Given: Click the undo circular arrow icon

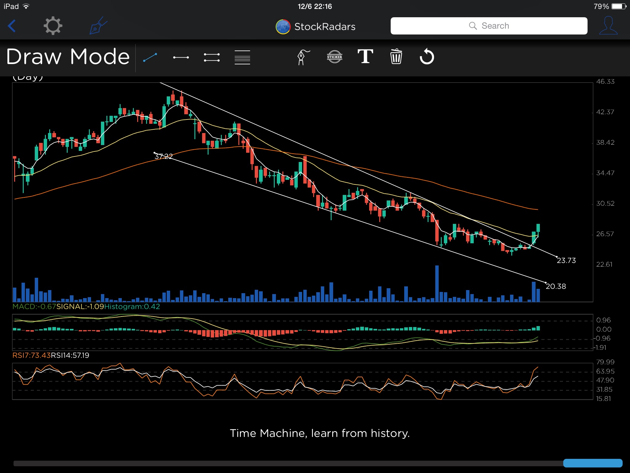Looking at the screenshot, I should 427,57.
